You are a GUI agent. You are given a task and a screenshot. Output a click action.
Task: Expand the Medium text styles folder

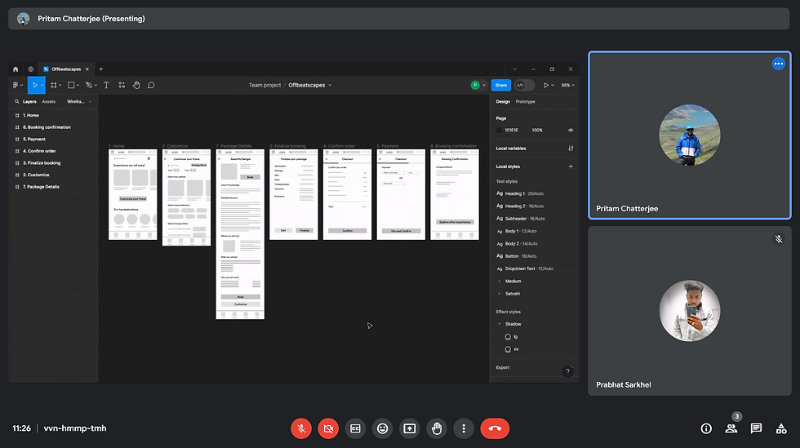[x=499, y=282]
